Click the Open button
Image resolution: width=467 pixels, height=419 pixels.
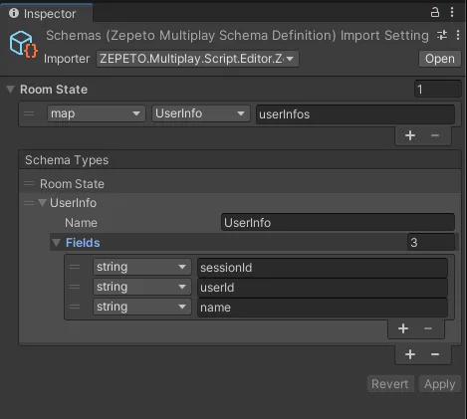point(440,59)
